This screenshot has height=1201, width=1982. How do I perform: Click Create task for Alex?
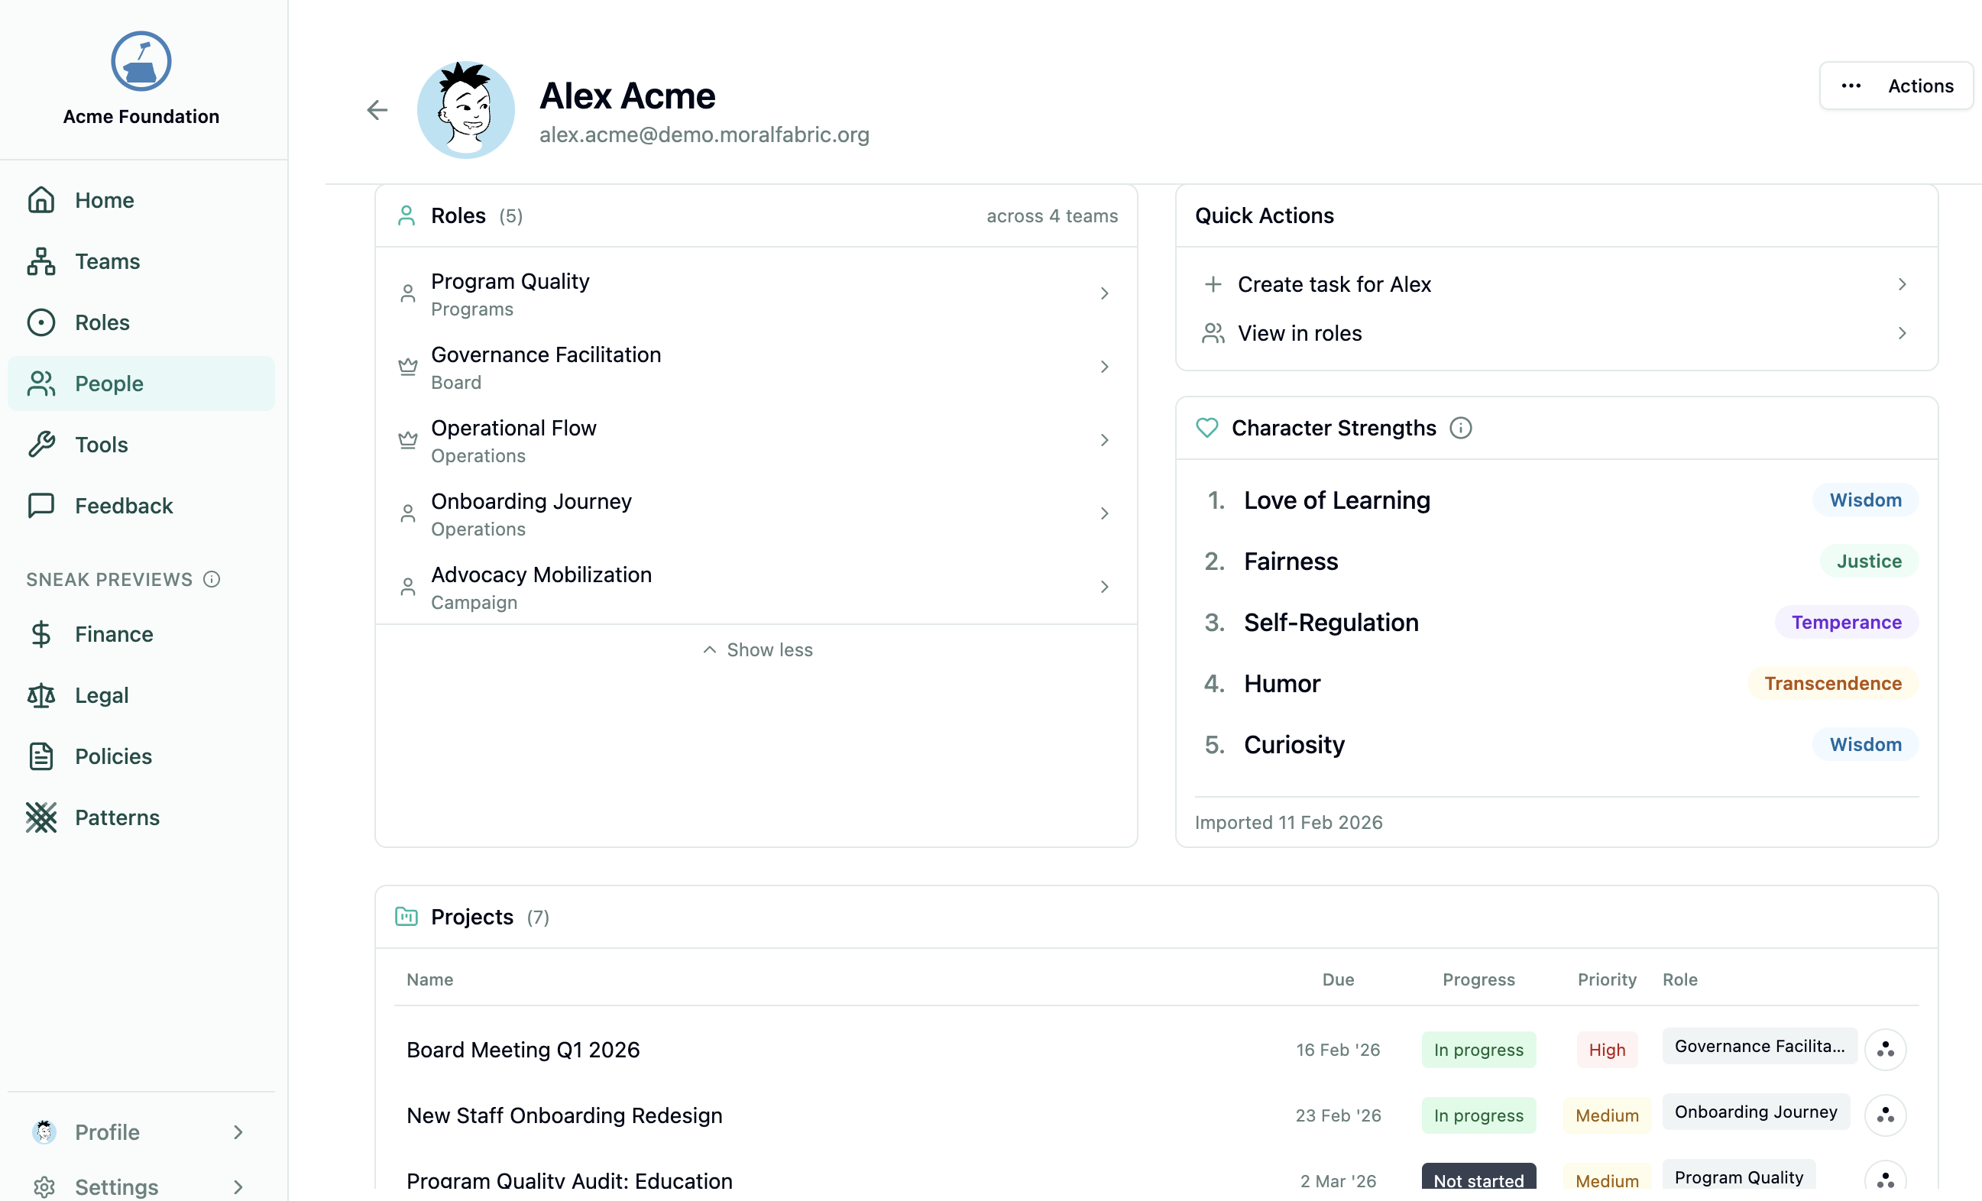coord(1333,284)
